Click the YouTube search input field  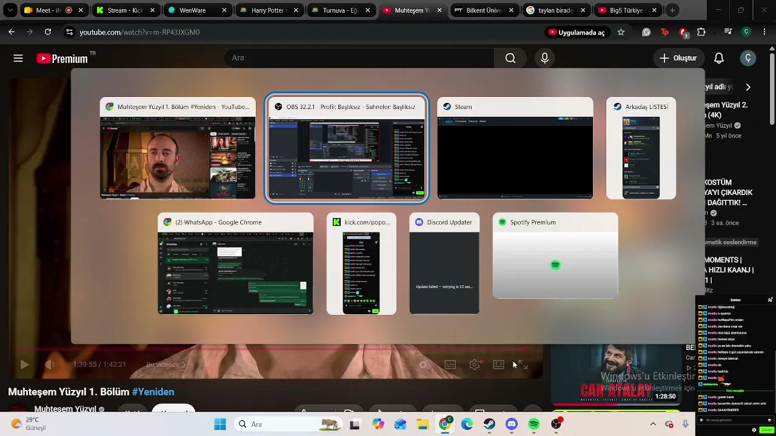359,58
